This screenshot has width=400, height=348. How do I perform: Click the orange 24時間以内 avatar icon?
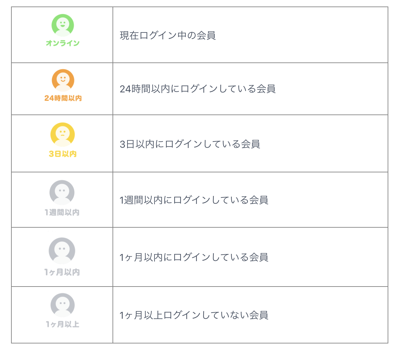63,80
